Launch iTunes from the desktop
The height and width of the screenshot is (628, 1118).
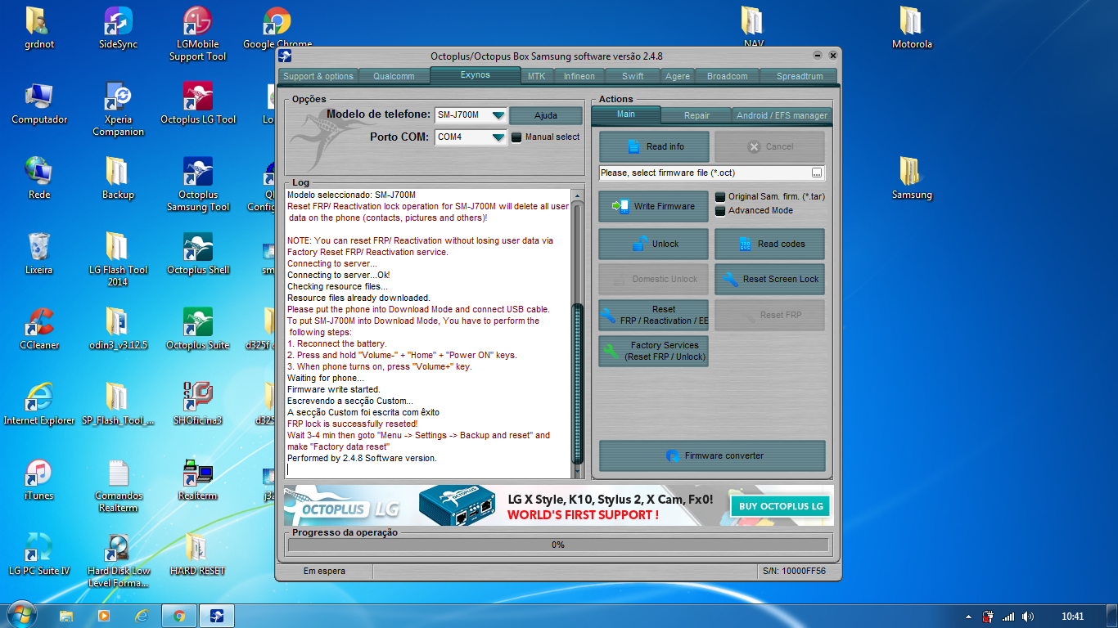point(38,479)
